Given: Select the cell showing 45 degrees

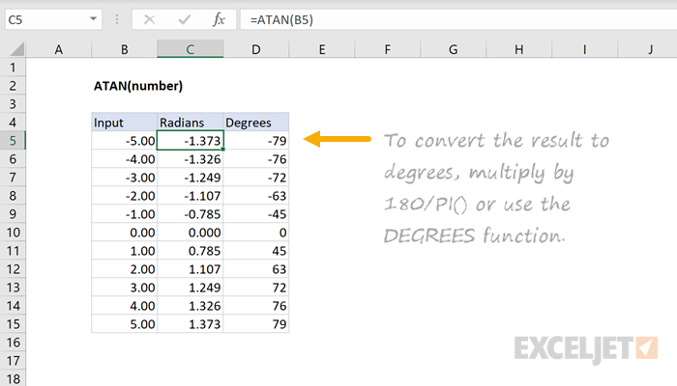Looking at the screenshot, I should pyautogui.click(x=256, y=250).
